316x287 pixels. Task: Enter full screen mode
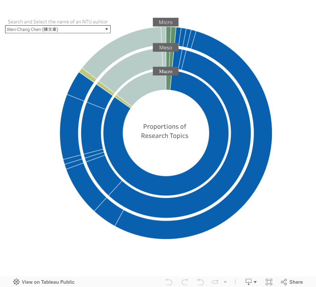click(x=269, y=282)
